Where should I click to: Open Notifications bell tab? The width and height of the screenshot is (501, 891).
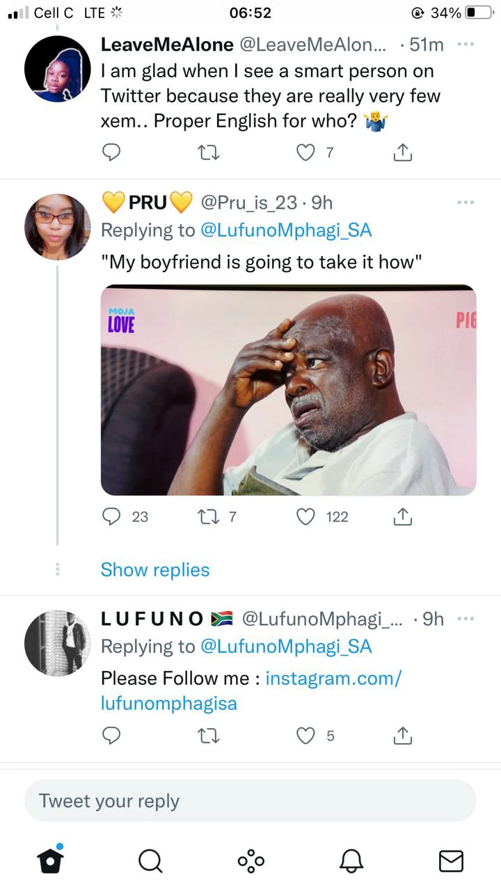pos(351,860)
